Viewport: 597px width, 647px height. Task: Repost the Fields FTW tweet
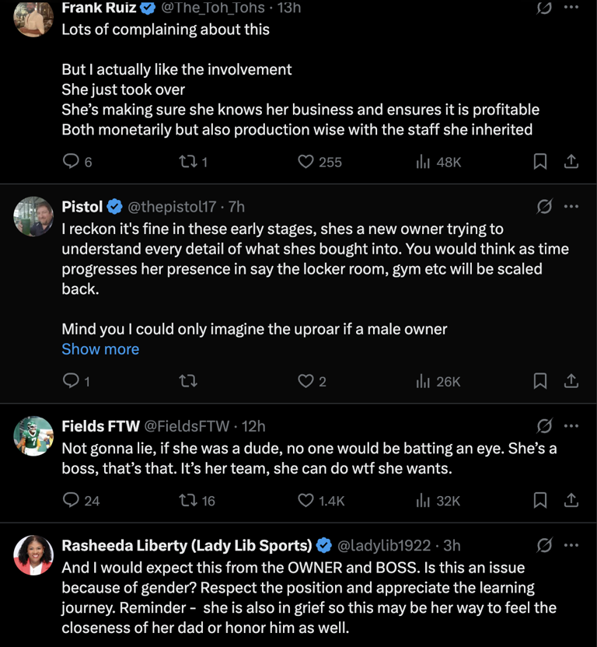coord(186,501)
